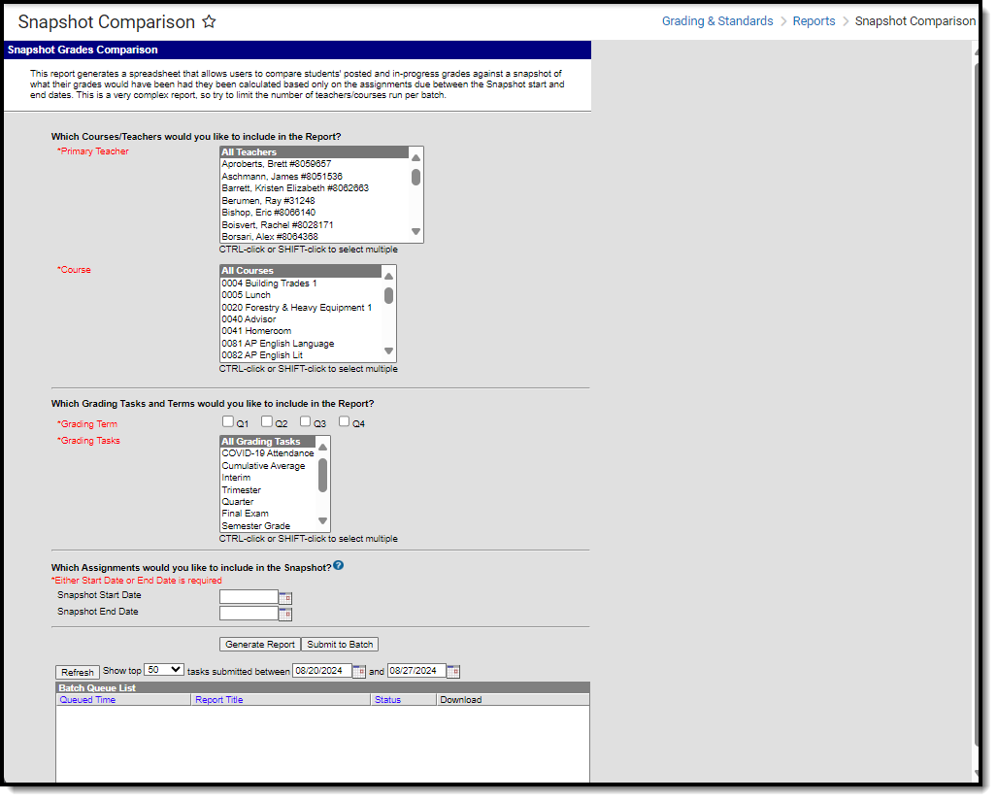Favorite the Snapshot Comparison page with the star icon
This screenshot has height=801, width=997.
[209, 21]
